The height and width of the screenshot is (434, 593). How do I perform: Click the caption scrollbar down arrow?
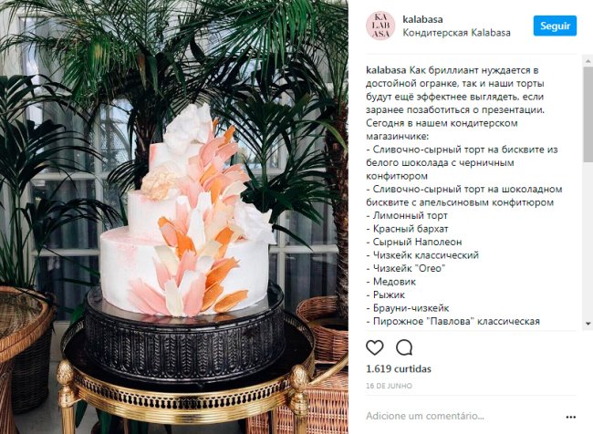click(588, 324)
